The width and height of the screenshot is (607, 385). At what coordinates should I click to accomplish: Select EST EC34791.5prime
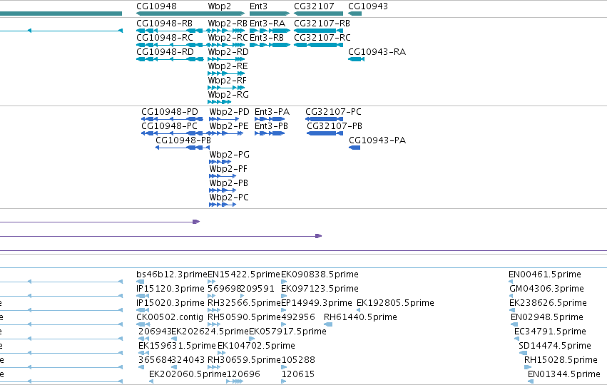(x=550, y=332)
